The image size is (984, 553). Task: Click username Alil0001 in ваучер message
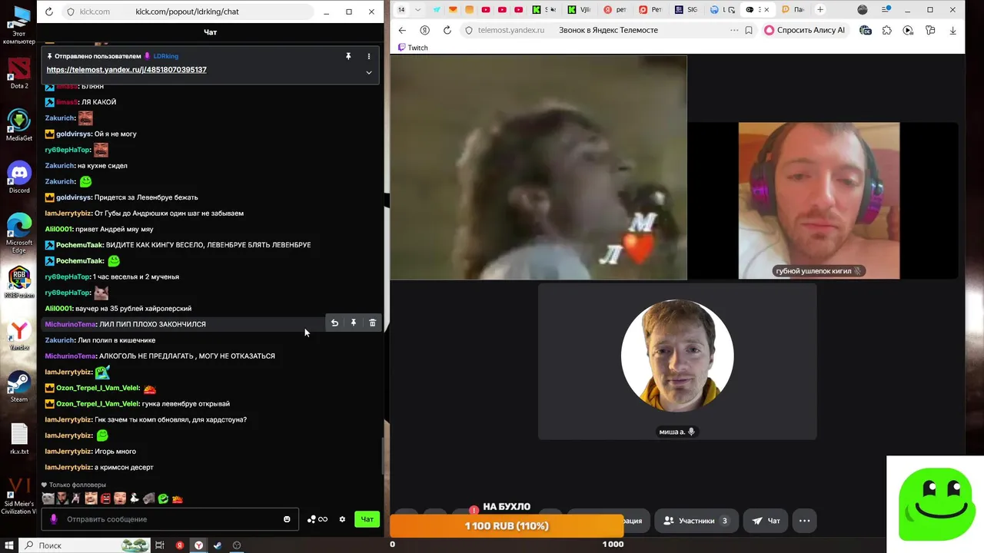(58, 308)
